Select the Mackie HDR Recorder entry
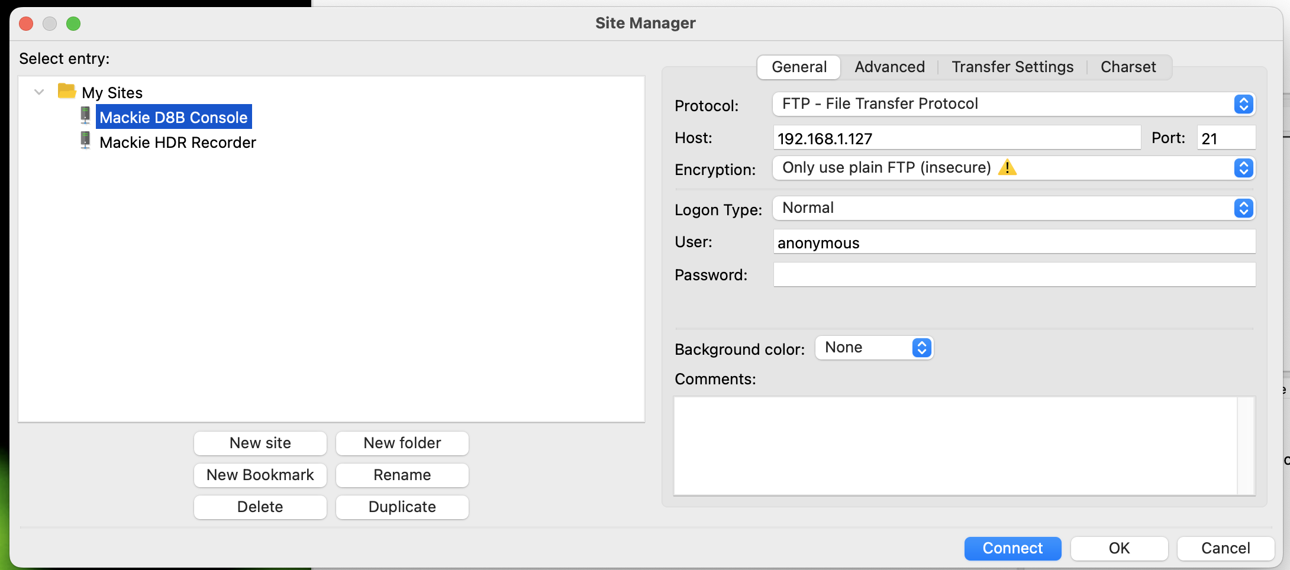Viewport: 1290px width, 570px height. [178, 142]
